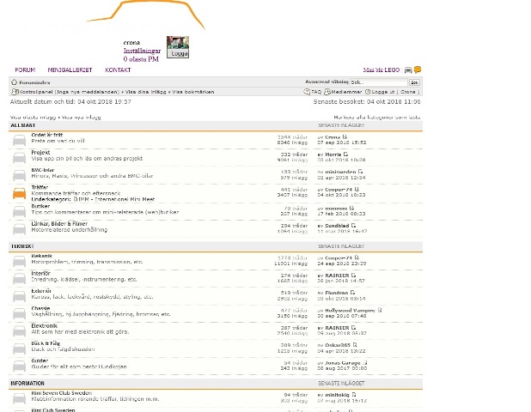Open the Forumindex breadcrumb link

point(34,82)
